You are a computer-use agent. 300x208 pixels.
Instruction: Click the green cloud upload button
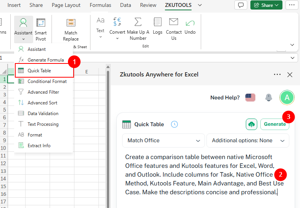252,124
